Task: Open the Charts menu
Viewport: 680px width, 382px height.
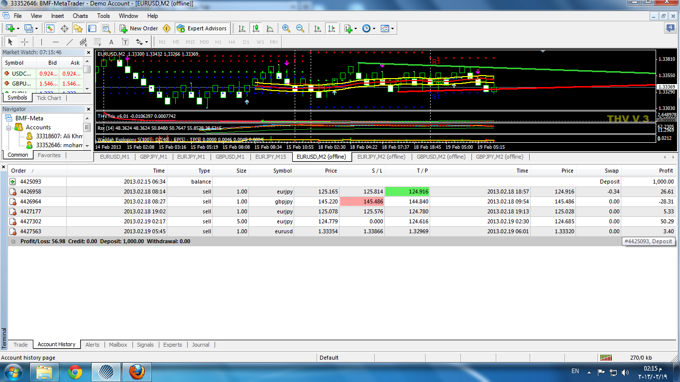Action: 80,16
